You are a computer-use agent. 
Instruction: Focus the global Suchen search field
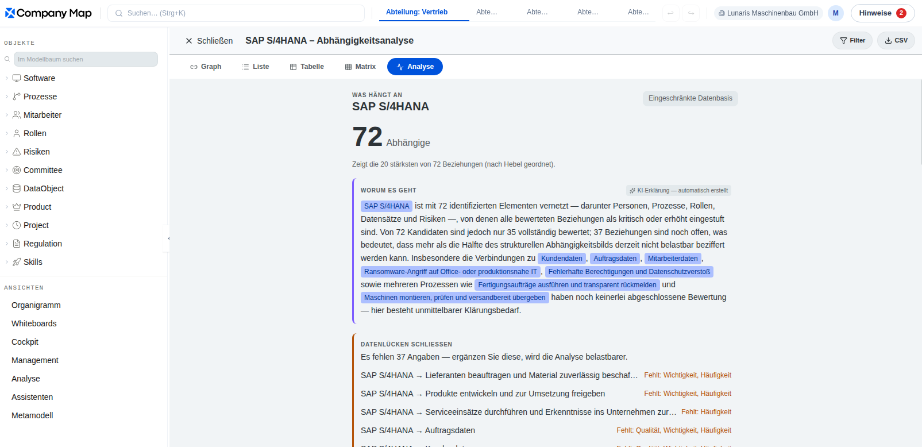pyautogui.click(x=236, y=13)
